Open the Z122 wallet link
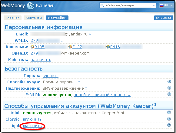The width and height of the screenshot is (176, 133). coord(77,47)
